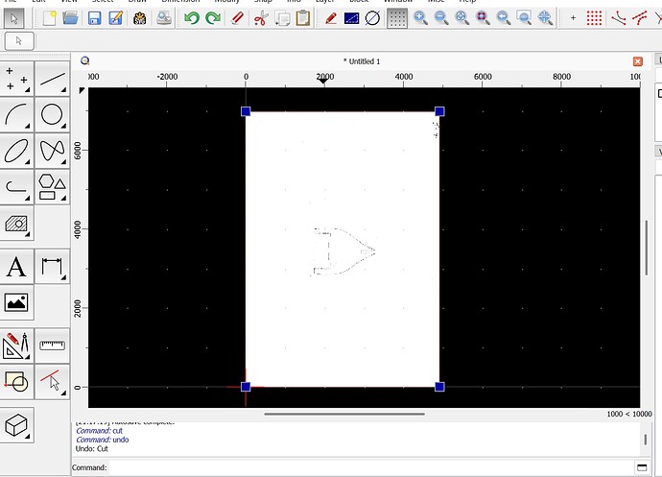This screenshot has width=662, height=477.
Task: Click the magnifier icon left of Untitled 1
Action: click(x=84, y=60)
